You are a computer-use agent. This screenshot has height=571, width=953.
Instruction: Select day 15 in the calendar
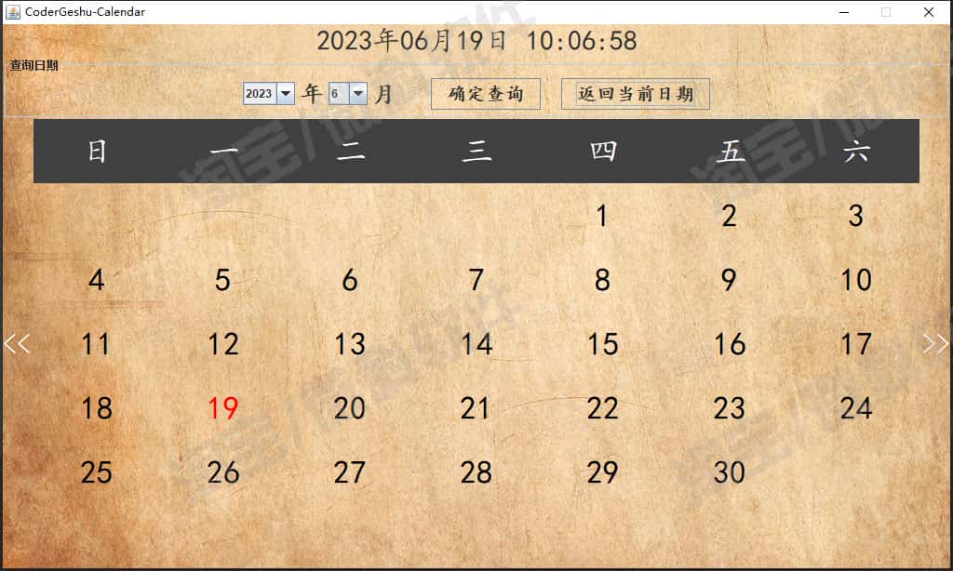tap(603, 344)
